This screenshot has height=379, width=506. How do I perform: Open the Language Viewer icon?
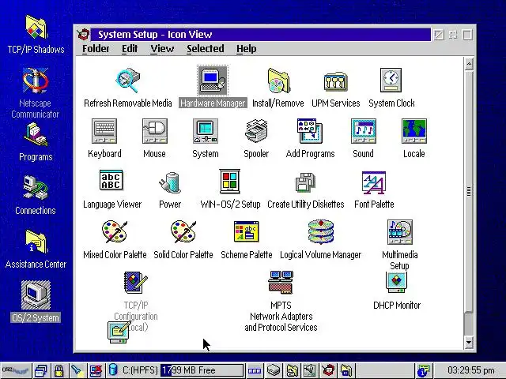111,180
